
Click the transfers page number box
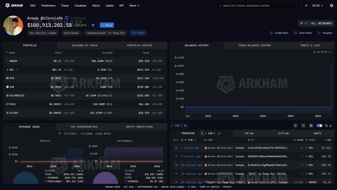(202, 134)
